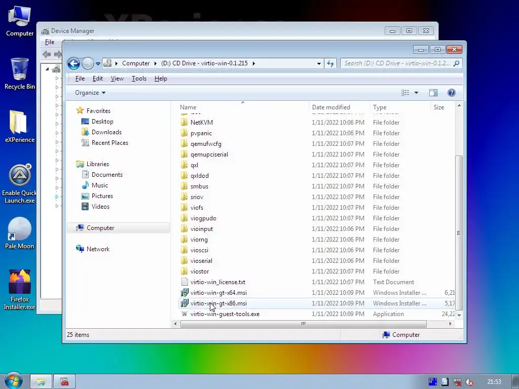Select the qemufwcfg folder
The image size is (519, 389).
pos(206,144)
